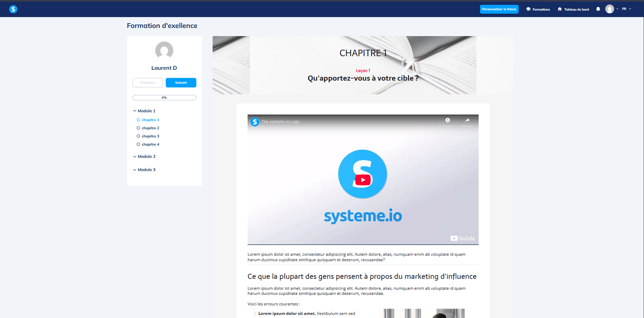Viewport: 644px width, 318px height.
Task: Select the chapitre 4 radio circle
Action: pyautogui.click(x=138, y=144)
